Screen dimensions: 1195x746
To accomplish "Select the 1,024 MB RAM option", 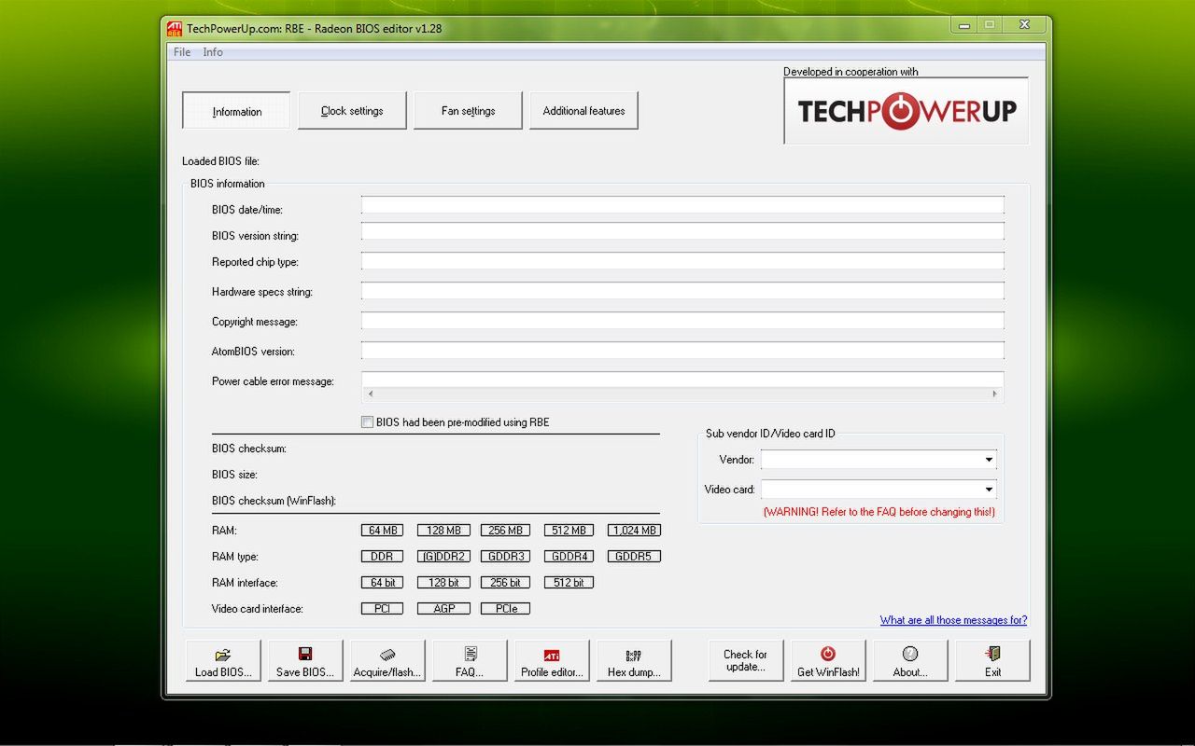I will (x=634, y=531).
